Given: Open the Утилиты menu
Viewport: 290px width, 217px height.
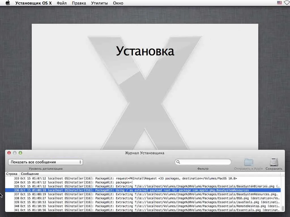Looking at the screenshot, I should coord(99,3).
